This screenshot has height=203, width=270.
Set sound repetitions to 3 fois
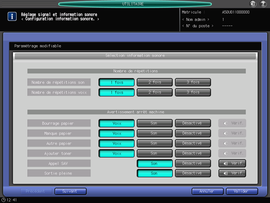pyautogui.click(x=193, y=82)
